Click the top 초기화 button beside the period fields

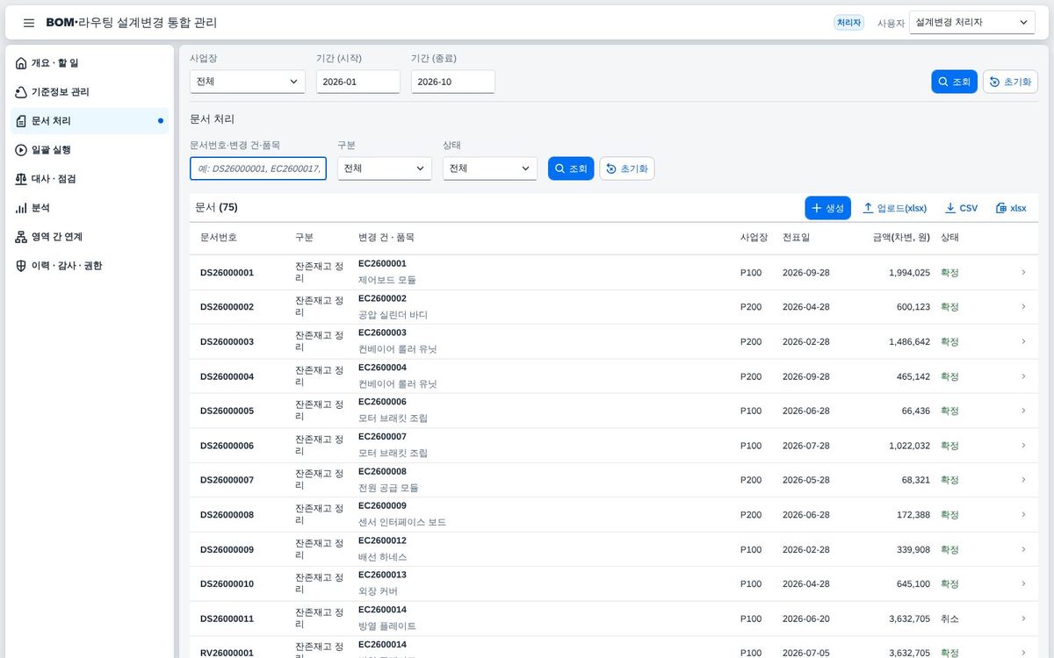pos(1010,82)
